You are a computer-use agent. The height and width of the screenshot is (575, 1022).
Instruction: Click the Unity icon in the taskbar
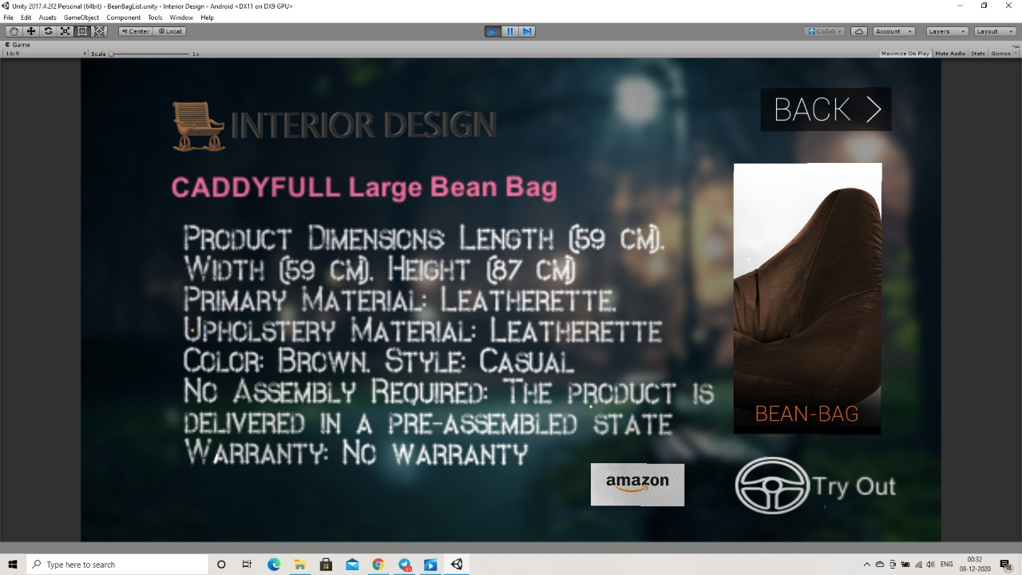tap(457, 565)
